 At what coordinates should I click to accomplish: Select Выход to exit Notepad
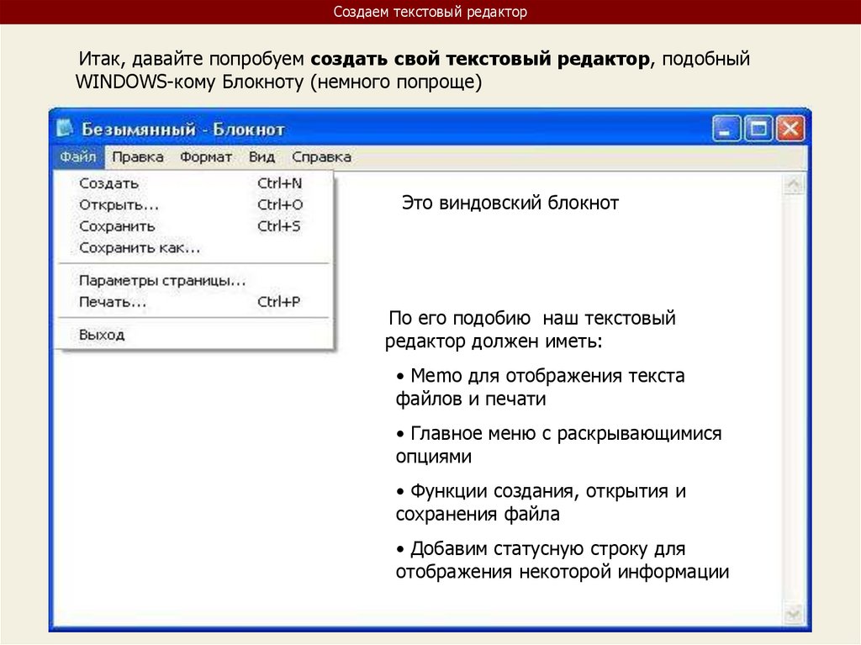193,334
